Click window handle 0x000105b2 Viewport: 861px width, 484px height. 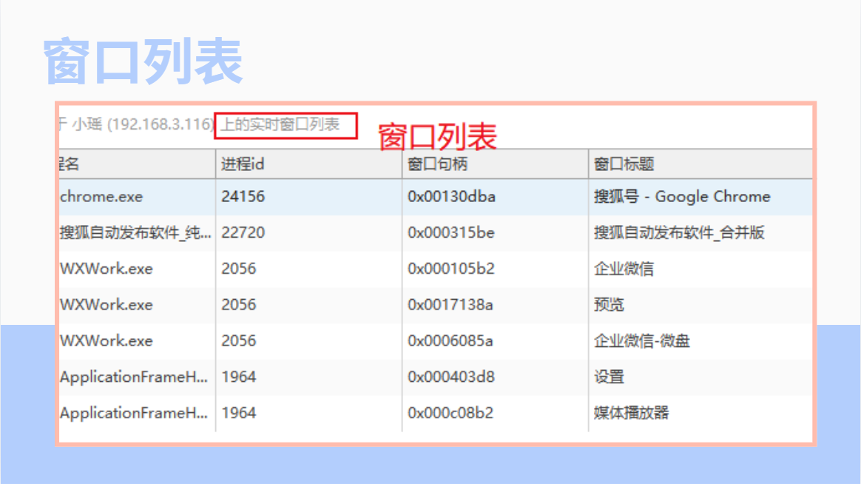coord(450,269)
